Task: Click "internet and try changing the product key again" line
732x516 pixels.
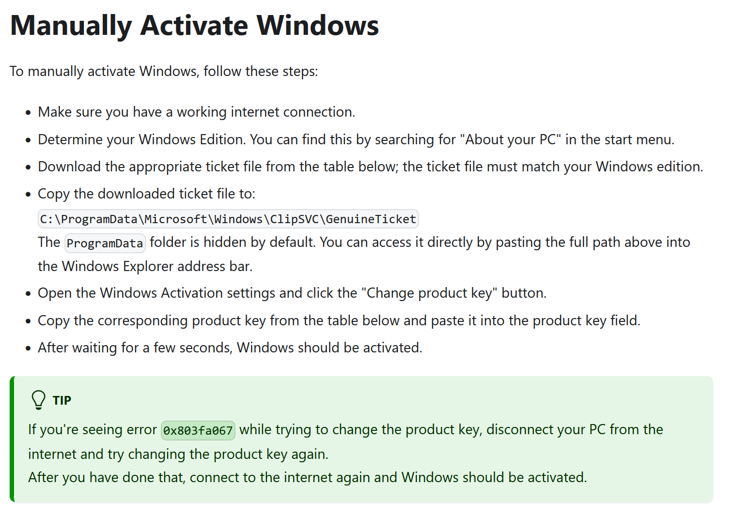Action: tap(178, 454)
